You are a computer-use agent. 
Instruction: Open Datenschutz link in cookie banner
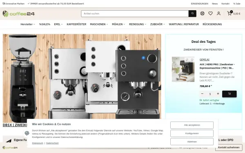point(52,143)
